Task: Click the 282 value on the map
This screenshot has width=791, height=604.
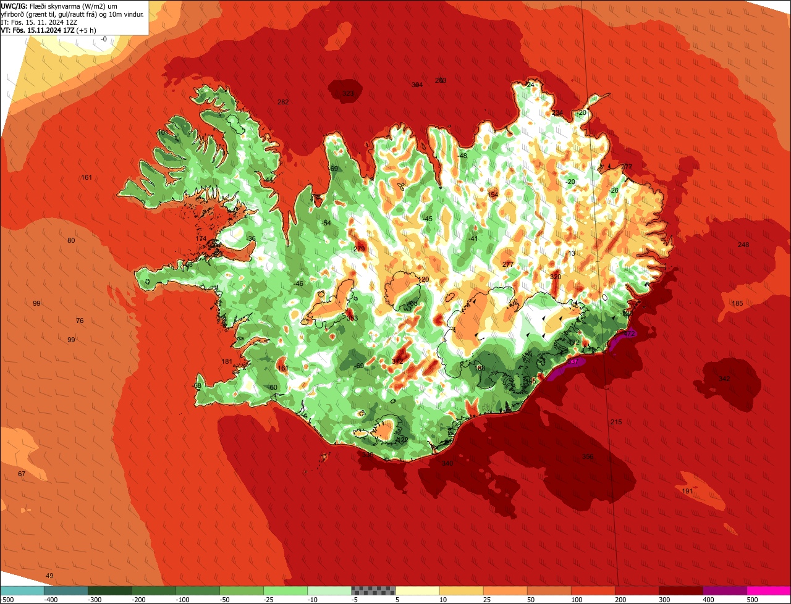Action: tap(283, 102)
